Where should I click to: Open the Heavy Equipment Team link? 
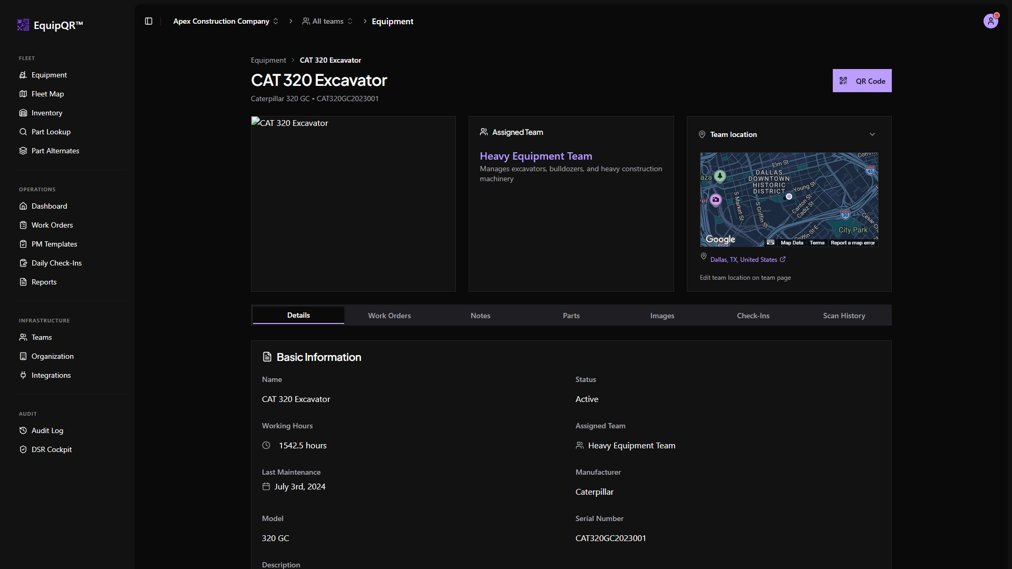pos(536,156)
